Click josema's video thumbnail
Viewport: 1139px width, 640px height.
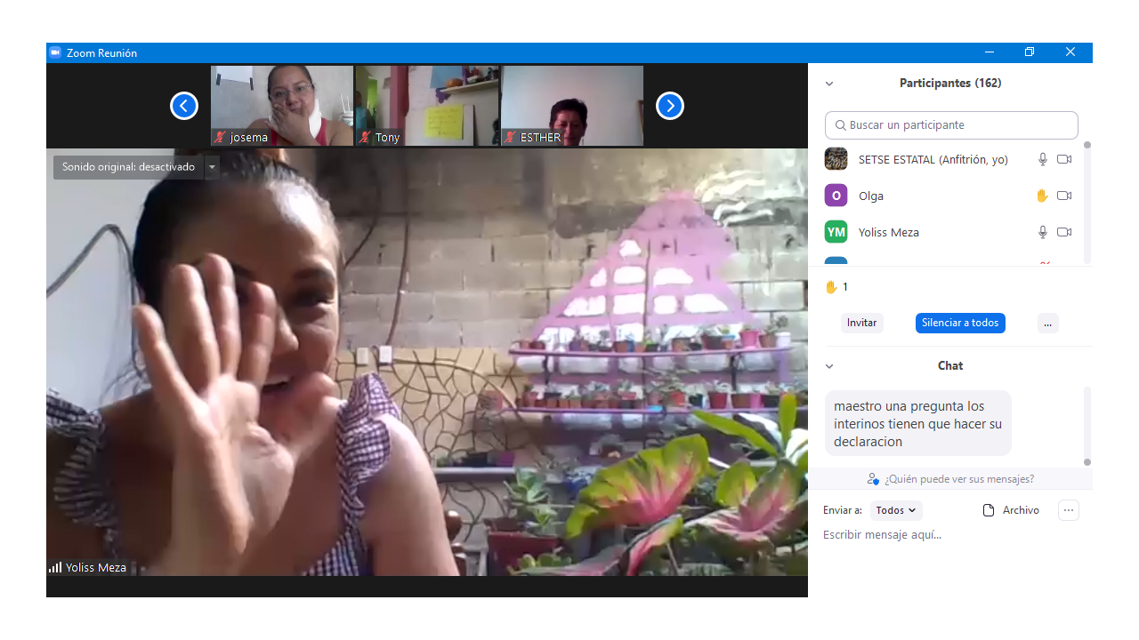[x=282, y=106]
